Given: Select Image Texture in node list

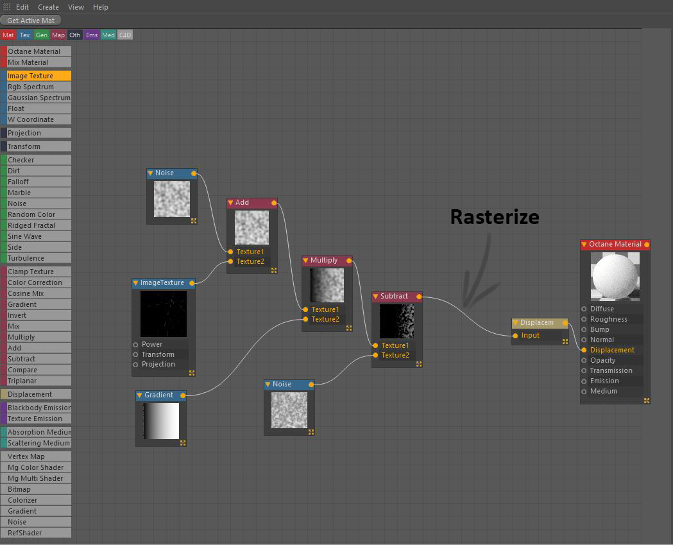Looking at the screenshot, I should (36, 76).
